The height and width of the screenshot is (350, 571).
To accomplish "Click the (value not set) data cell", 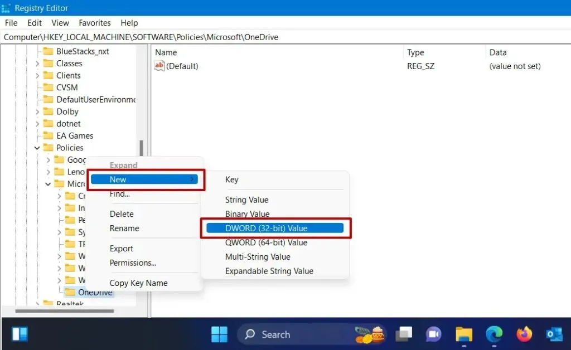I will (515, 66).
